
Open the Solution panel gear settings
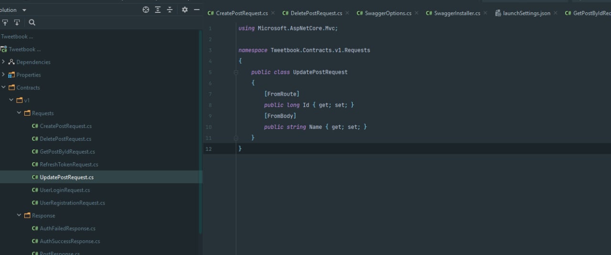coord(185,10)
